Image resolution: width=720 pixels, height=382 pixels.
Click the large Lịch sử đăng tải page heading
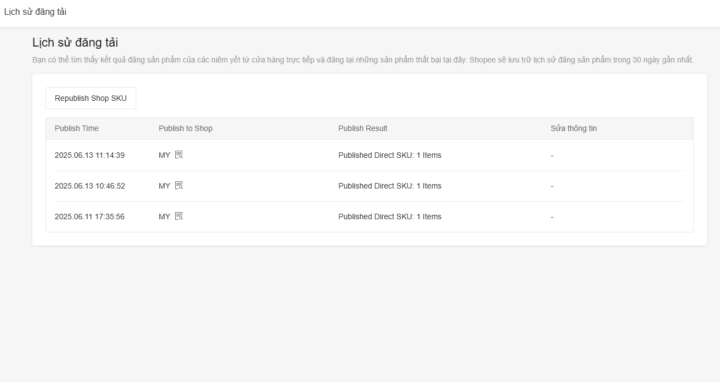tap(75, 43)
